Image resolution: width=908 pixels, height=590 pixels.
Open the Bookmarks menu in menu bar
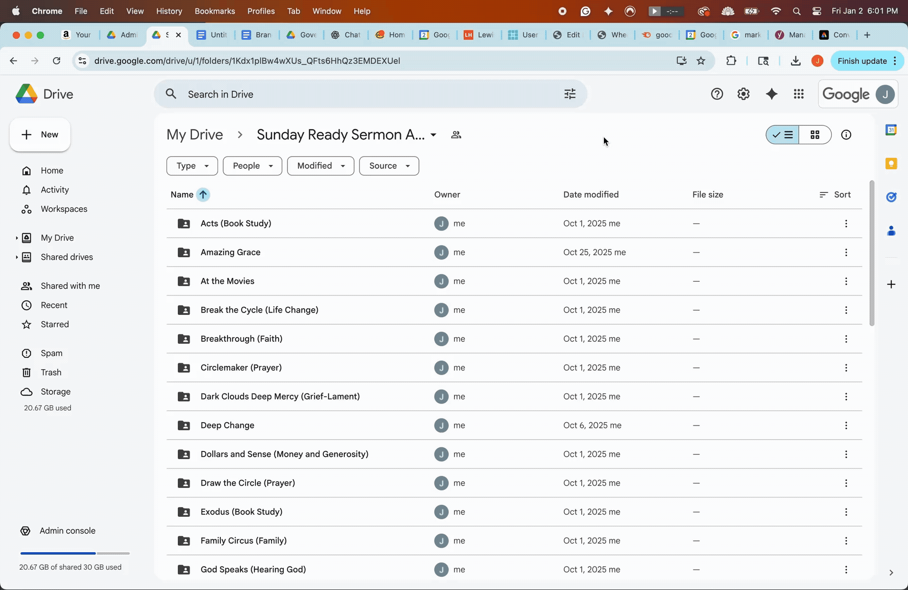(x=214, y=11)
